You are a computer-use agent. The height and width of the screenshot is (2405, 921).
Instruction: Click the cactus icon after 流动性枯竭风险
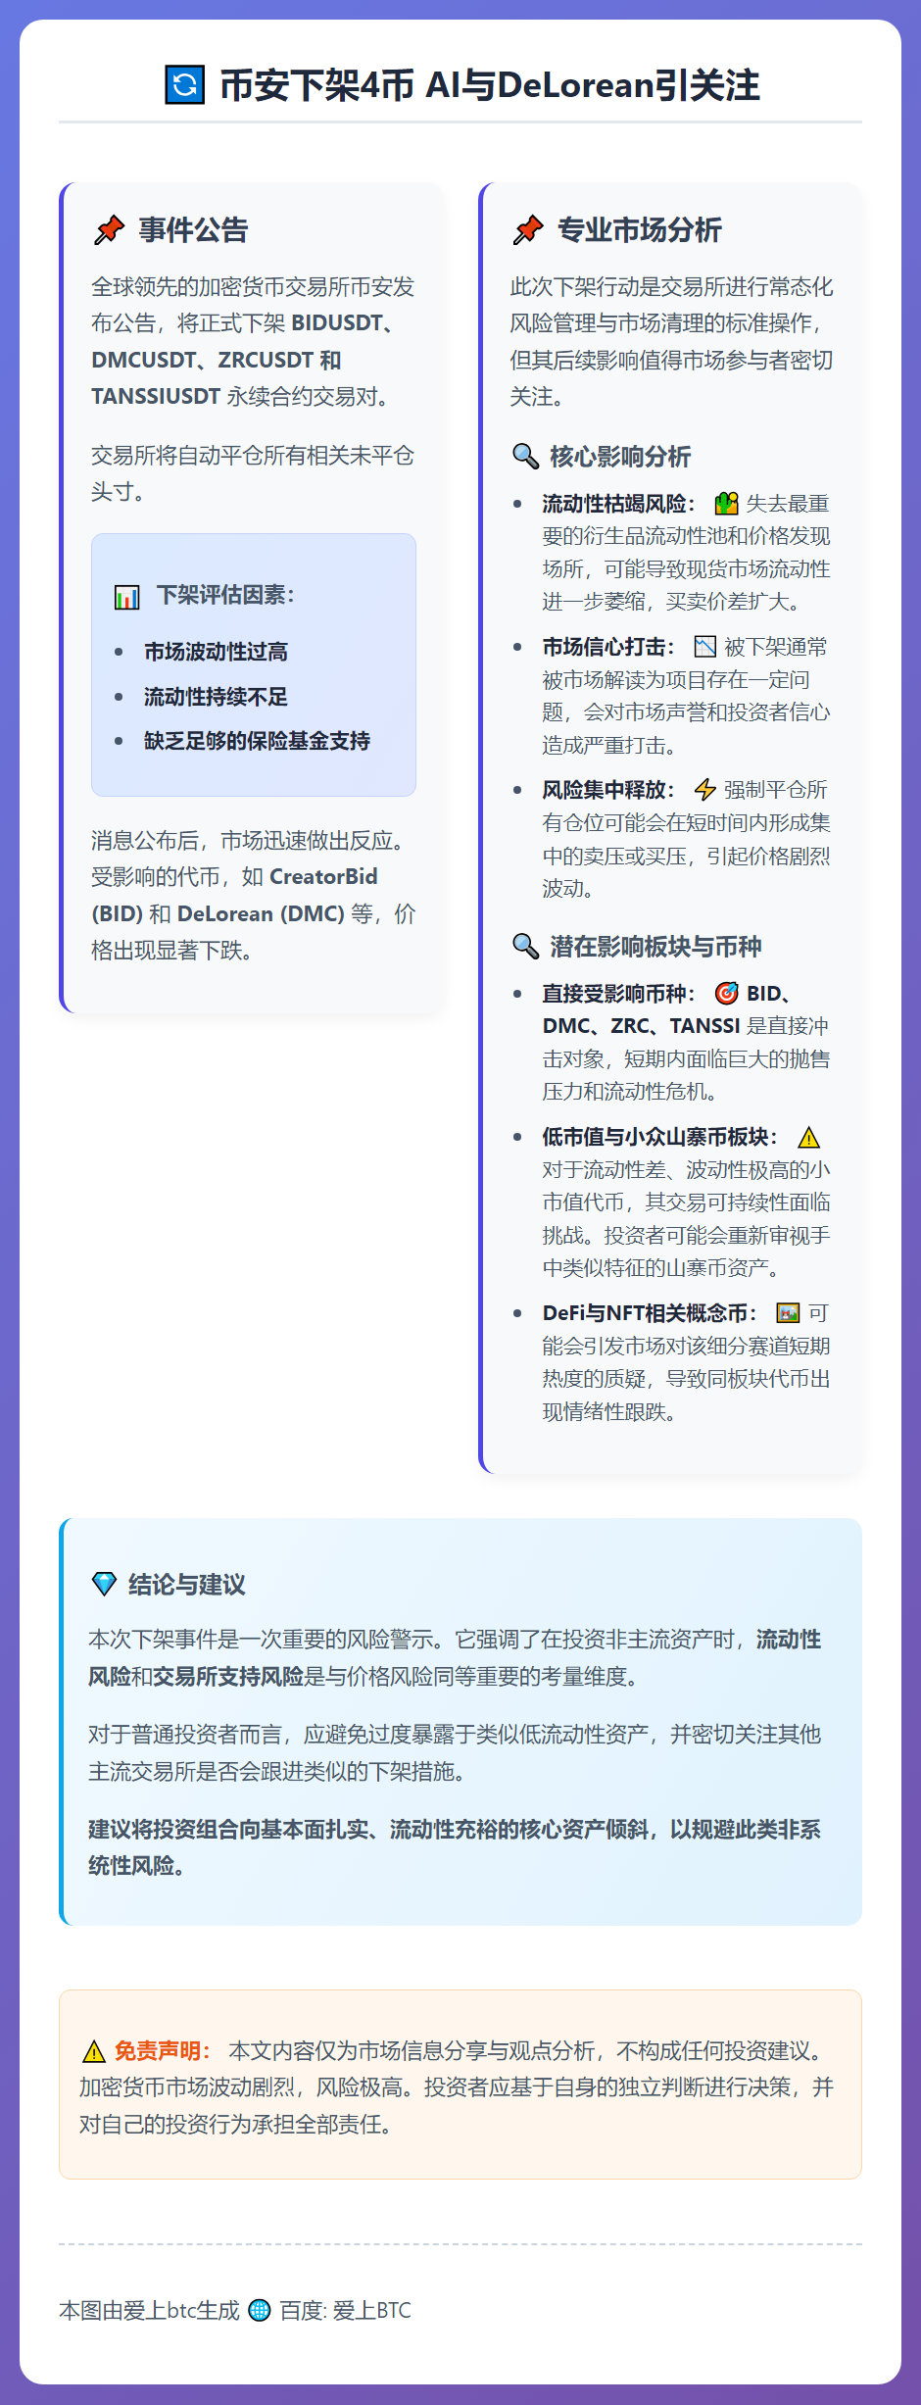726,504
